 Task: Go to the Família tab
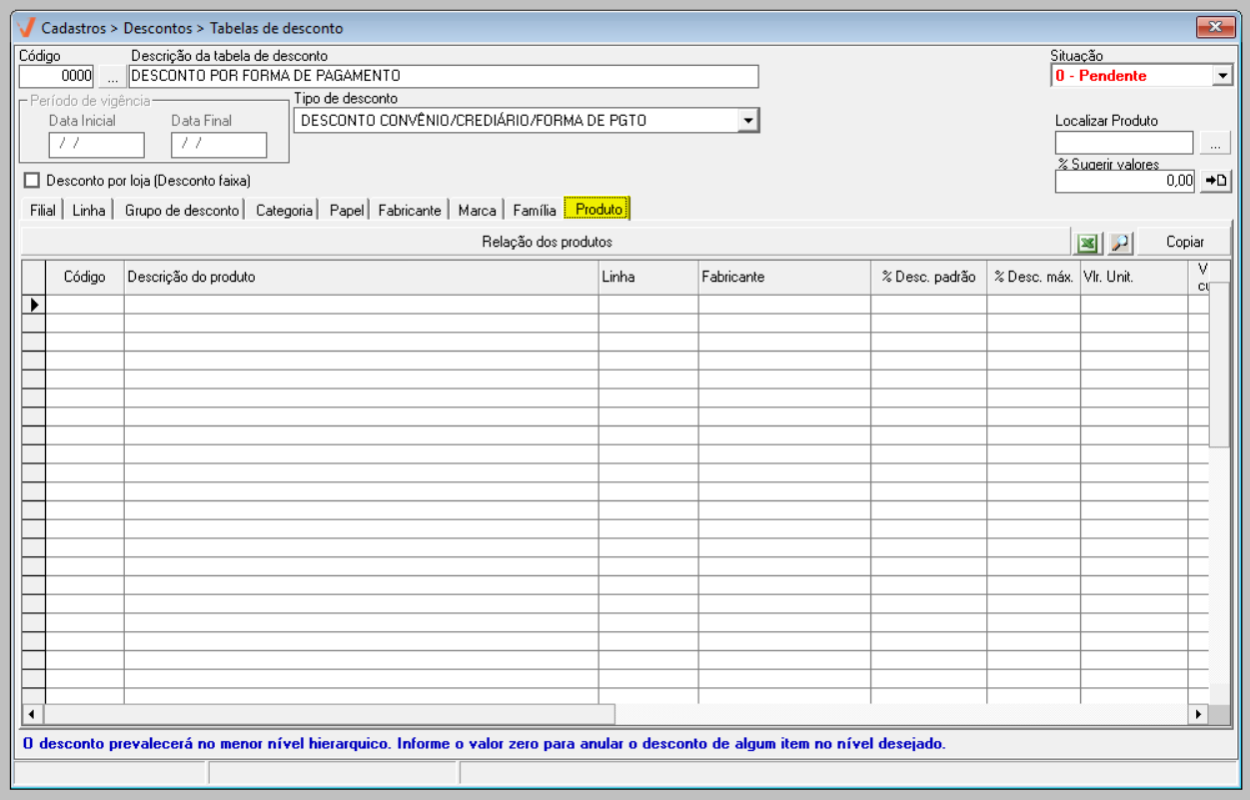(x=534, y=211)
